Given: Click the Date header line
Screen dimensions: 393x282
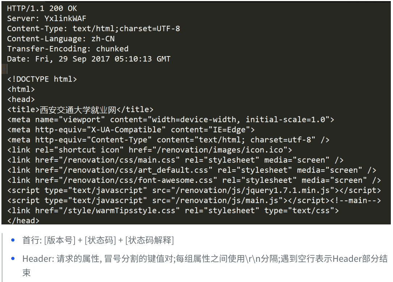Looking at the screenshot, I should tap(89, 59).
